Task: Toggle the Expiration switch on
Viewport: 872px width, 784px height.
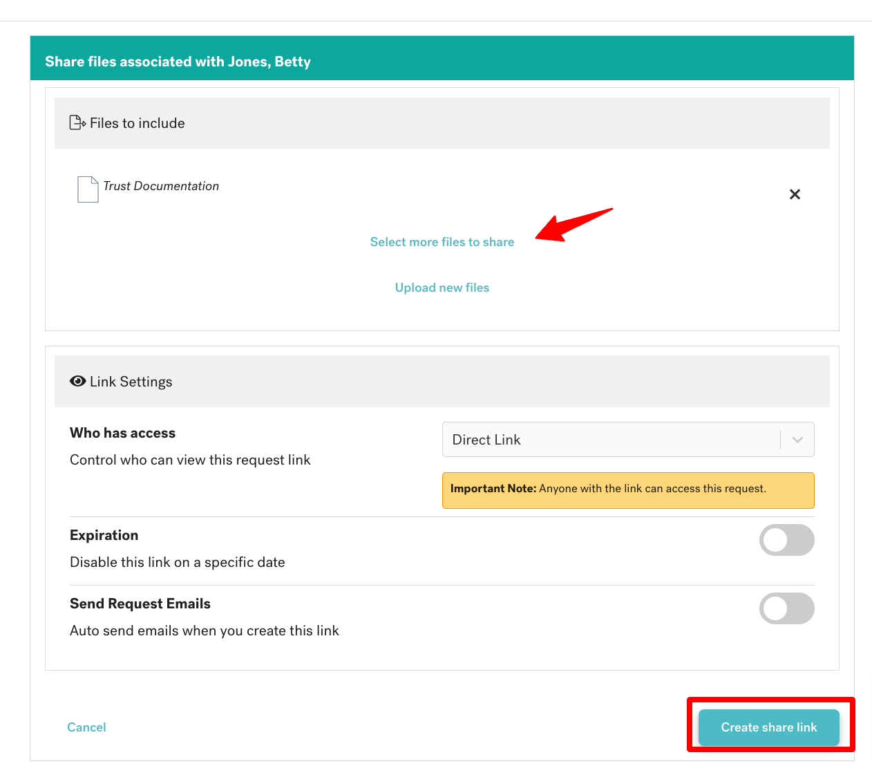Action: [786, 540]
